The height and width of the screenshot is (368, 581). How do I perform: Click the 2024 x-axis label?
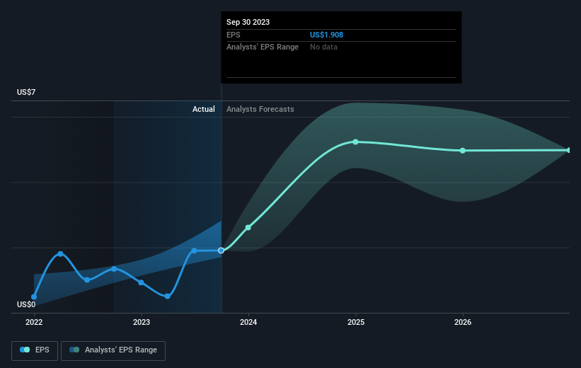coord(248,322)
